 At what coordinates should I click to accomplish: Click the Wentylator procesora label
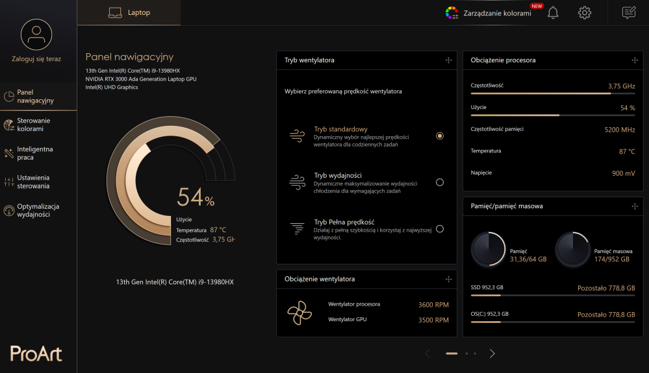pos(354,304)
